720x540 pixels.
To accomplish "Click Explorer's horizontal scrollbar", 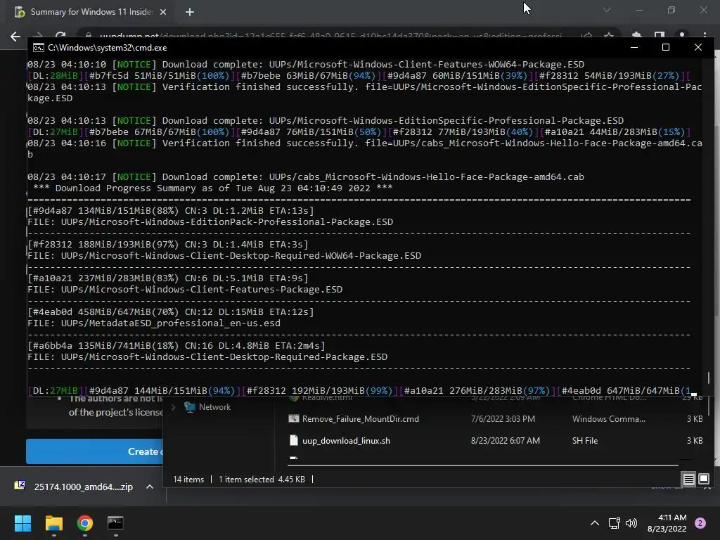I will 483,465.
